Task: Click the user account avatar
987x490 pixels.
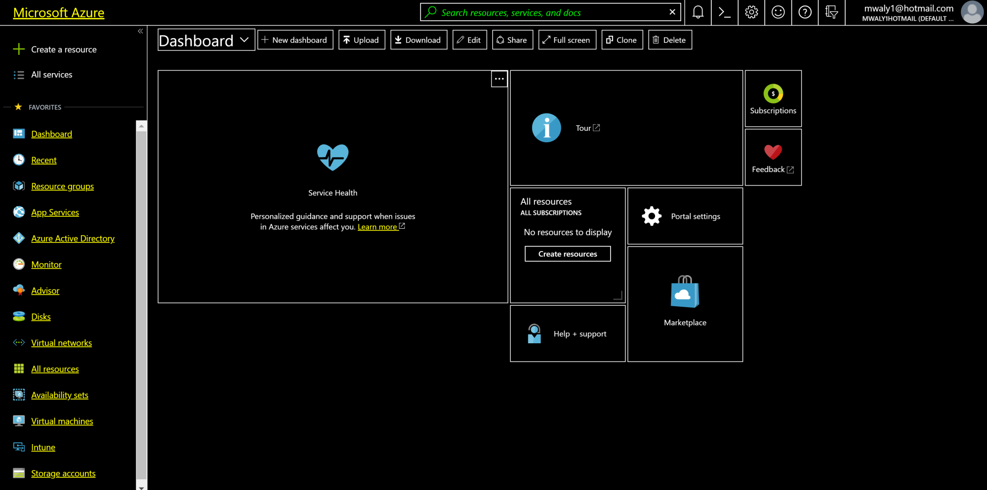Action: [x=972, y=12]
